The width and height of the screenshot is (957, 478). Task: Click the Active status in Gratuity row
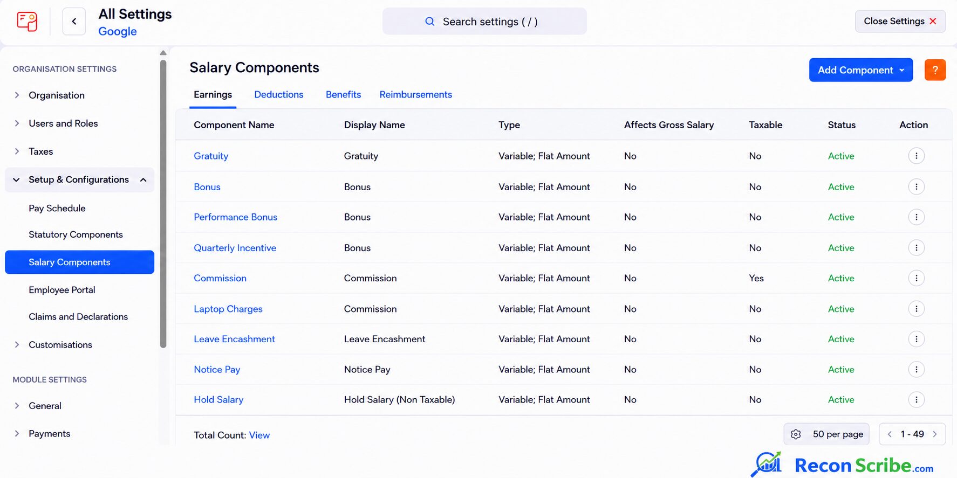tap(841, 156)
